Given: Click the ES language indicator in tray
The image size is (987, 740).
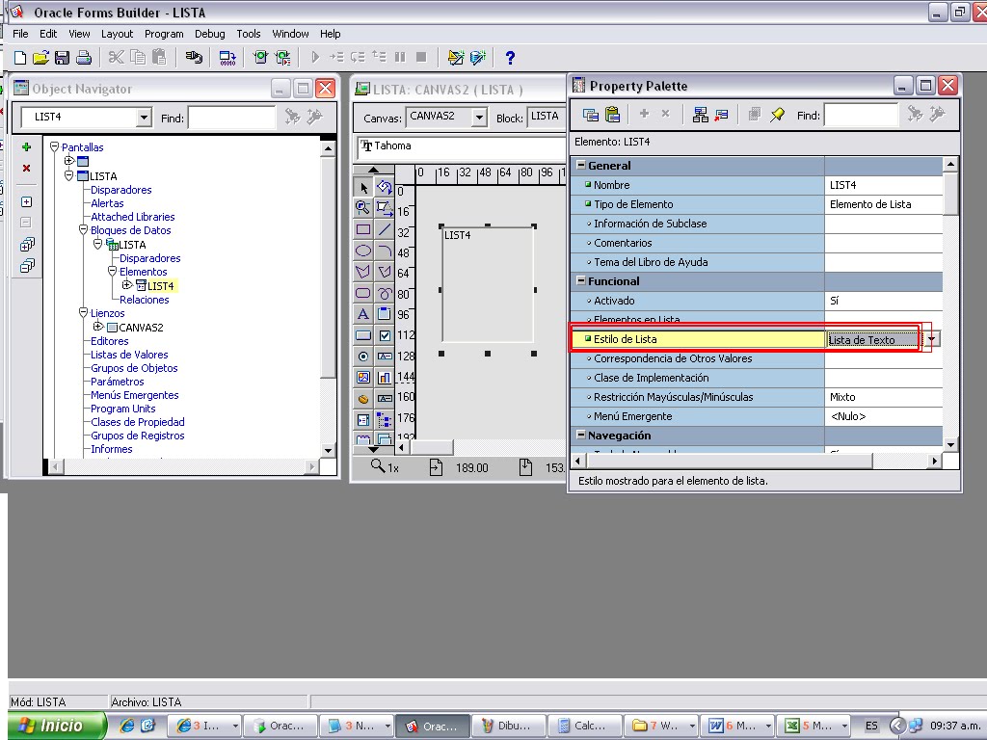Looking at the screenshot, I should 870,726.
